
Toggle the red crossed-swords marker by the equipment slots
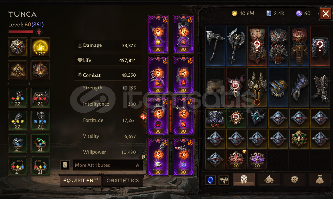coord(143,116)
